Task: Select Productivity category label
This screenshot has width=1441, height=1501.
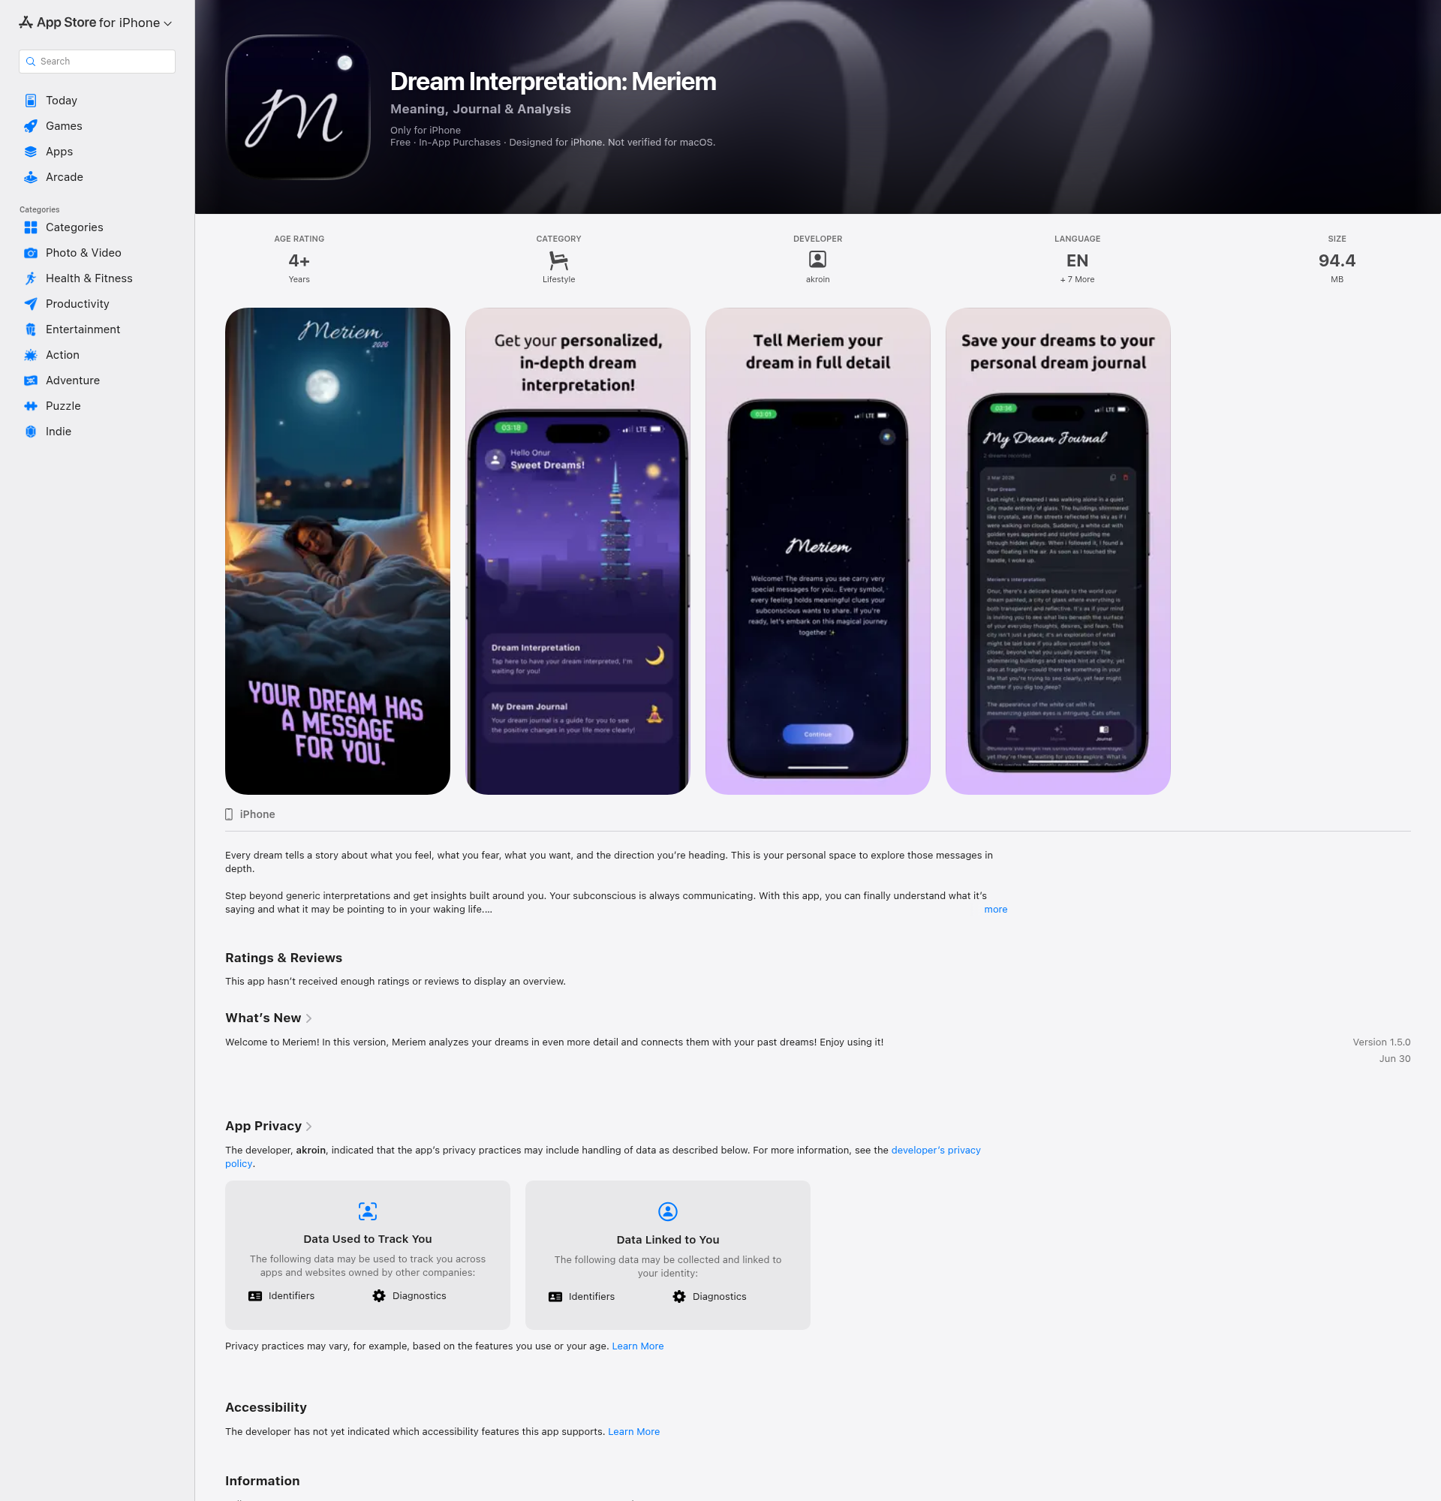Action: coord(77,304)
